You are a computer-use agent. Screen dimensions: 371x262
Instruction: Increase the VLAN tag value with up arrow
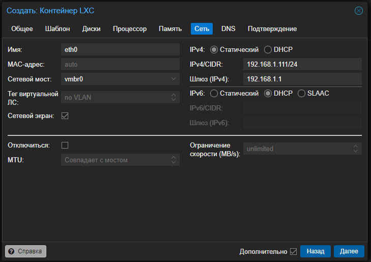click(x=174, y=95)
